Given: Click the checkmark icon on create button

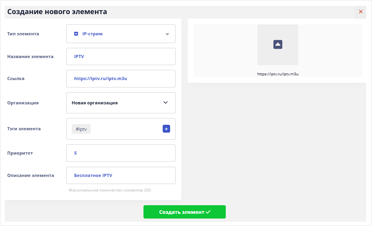Looking at the screenshot, I should click(208, 212).
